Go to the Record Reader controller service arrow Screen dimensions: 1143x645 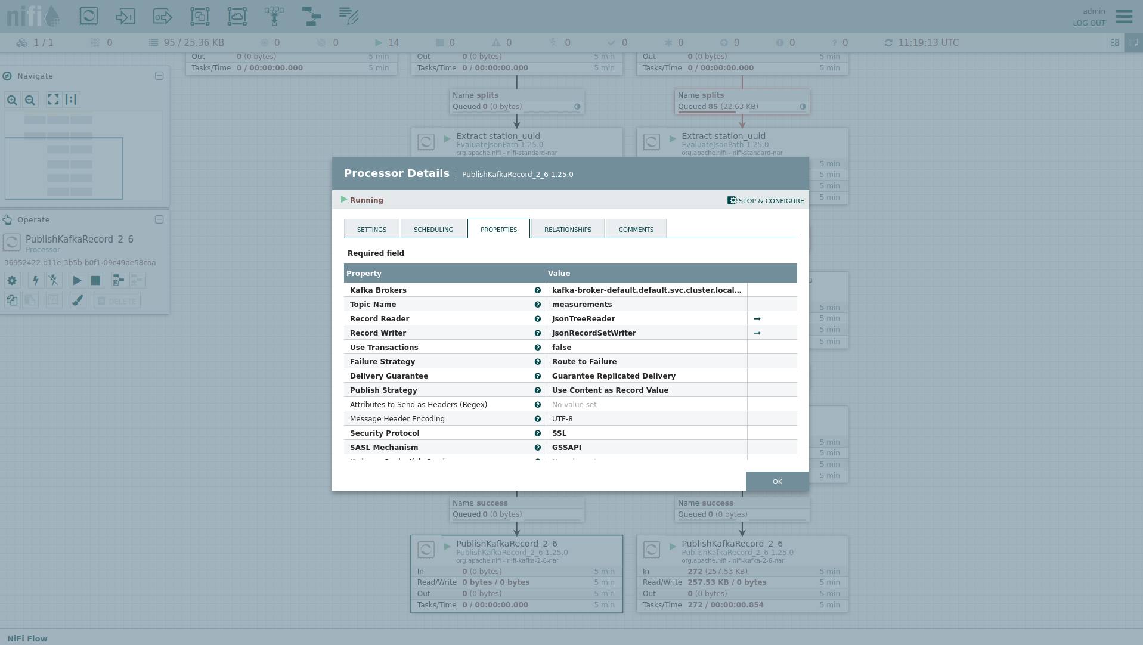pos(757,319)
